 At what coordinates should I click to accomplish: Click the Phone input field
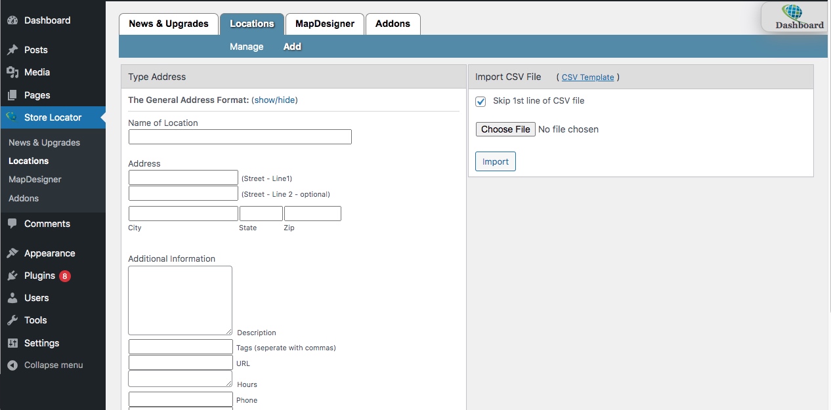tap(181, 399)
